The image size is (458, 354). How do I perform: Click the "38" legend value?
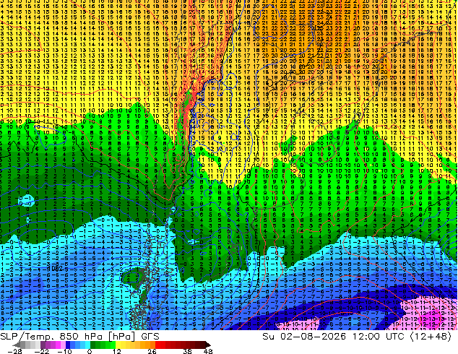tap(188, 351)
